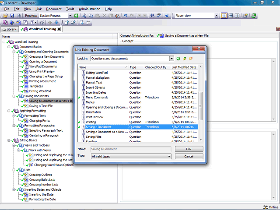Viewport: 280px width, 210px height.
Task: Click the Cancel Check Out icon
Action: (88, 22)
